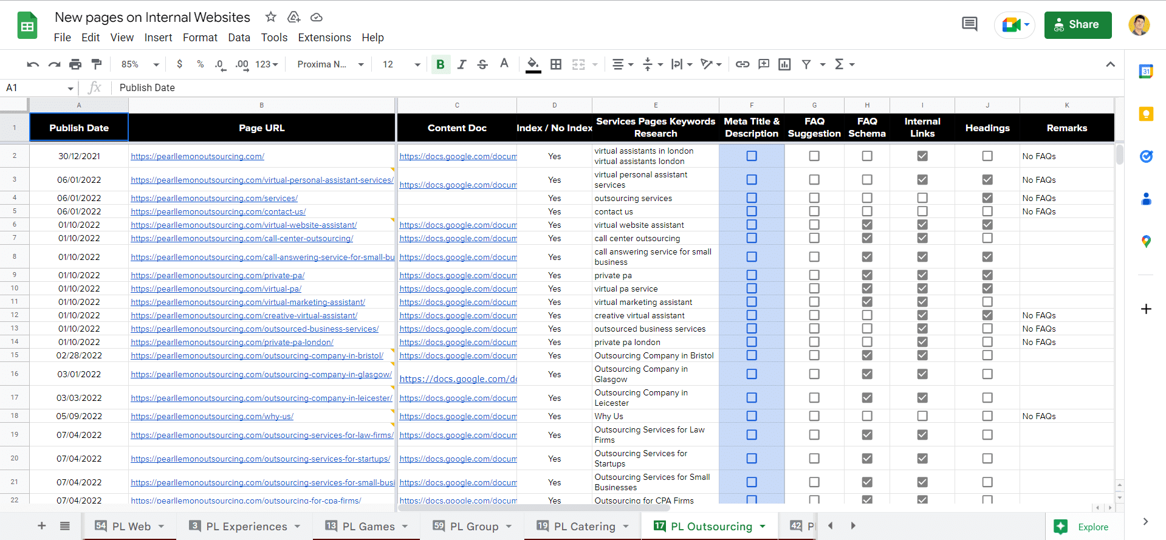The height and width of the screenshot is (540, 1166).
Task: Format as percent
Action: [x=200, y=64]
